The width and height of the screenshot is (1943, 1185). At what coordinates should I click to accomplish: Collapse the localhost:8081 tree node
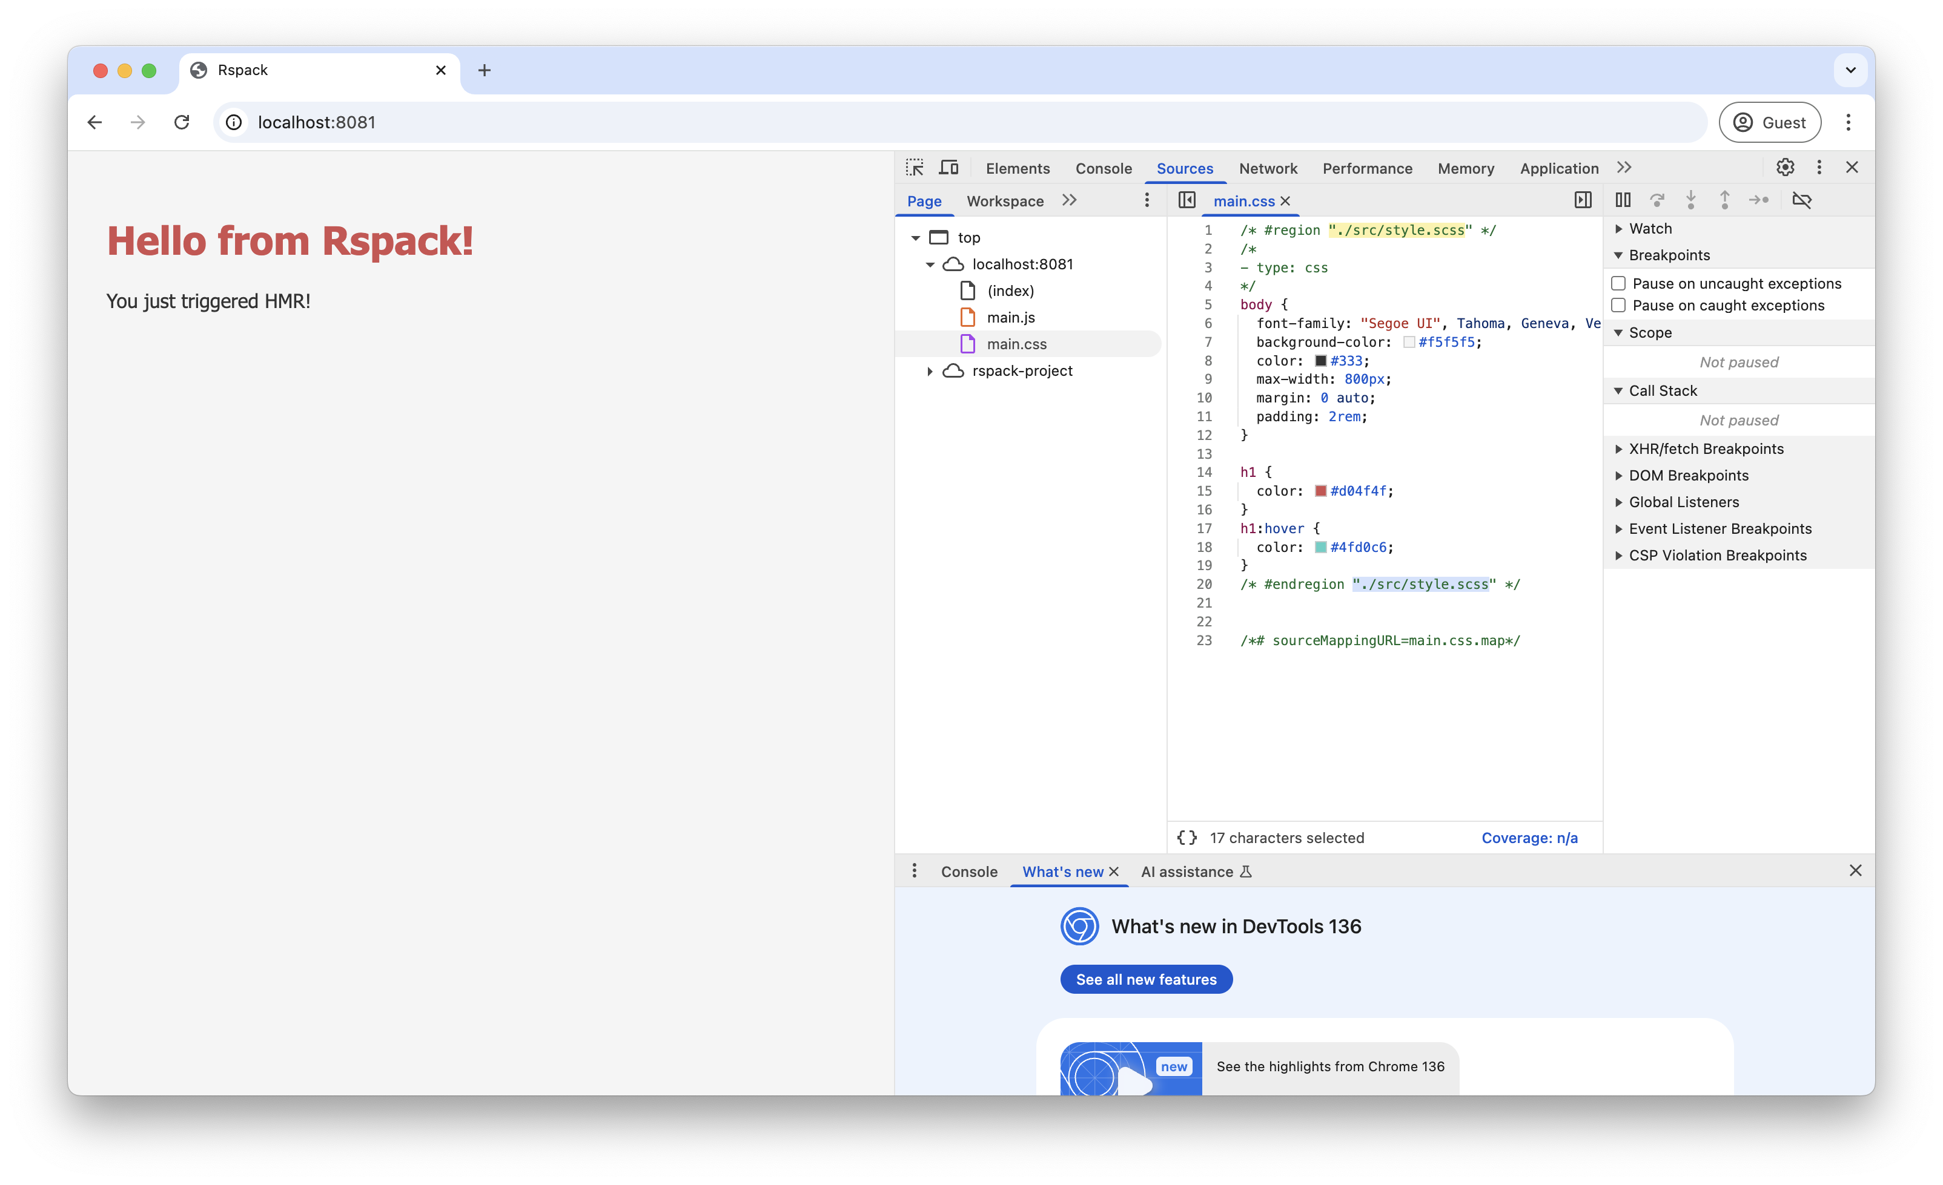click(930, 264)
